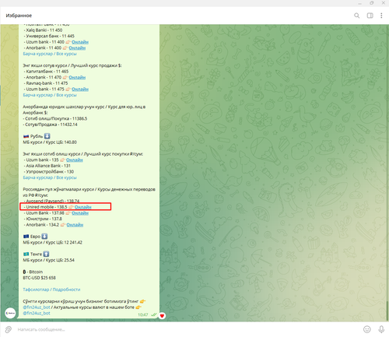389x337 pixels.
Task: Click the Сотув/Продажа - 11432.14 line
Action: 51,125
